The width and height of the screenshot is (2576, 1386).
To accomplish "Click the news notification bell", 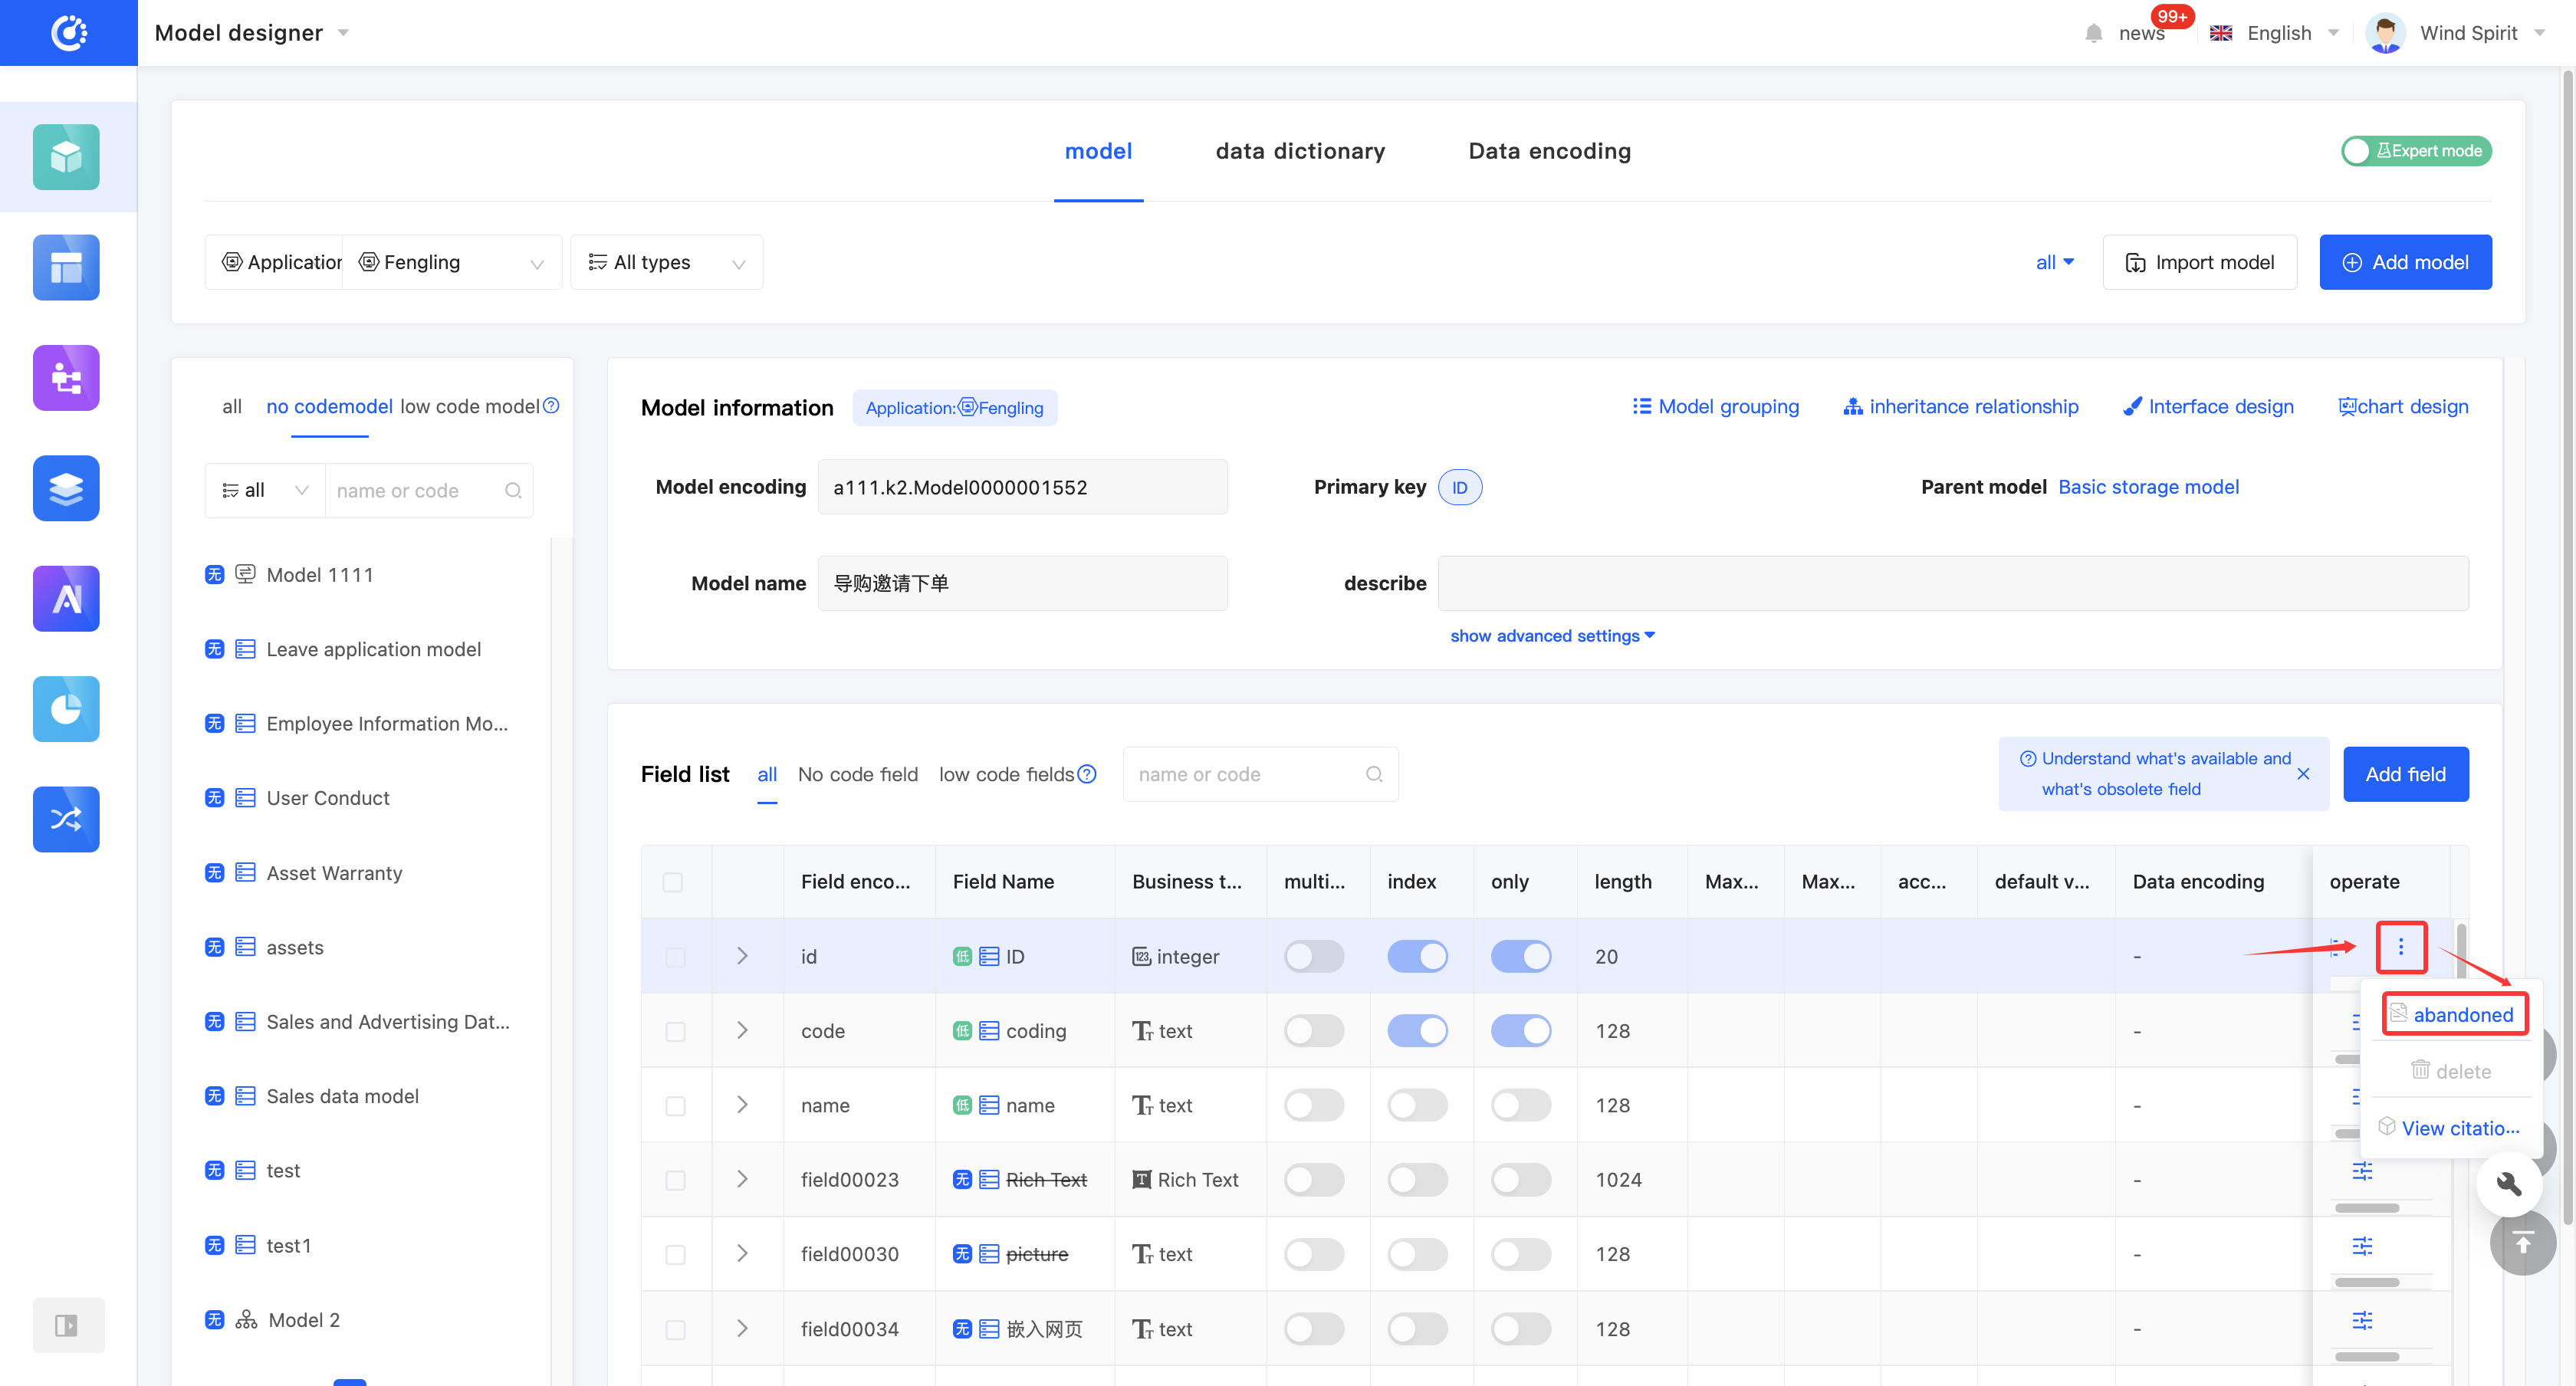I will [x=2094, y=34].
